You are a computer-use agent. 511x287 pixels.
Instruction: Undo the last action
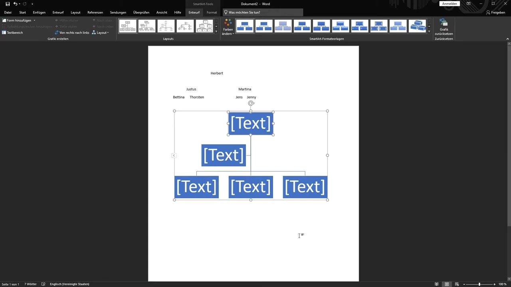point(15,4)
